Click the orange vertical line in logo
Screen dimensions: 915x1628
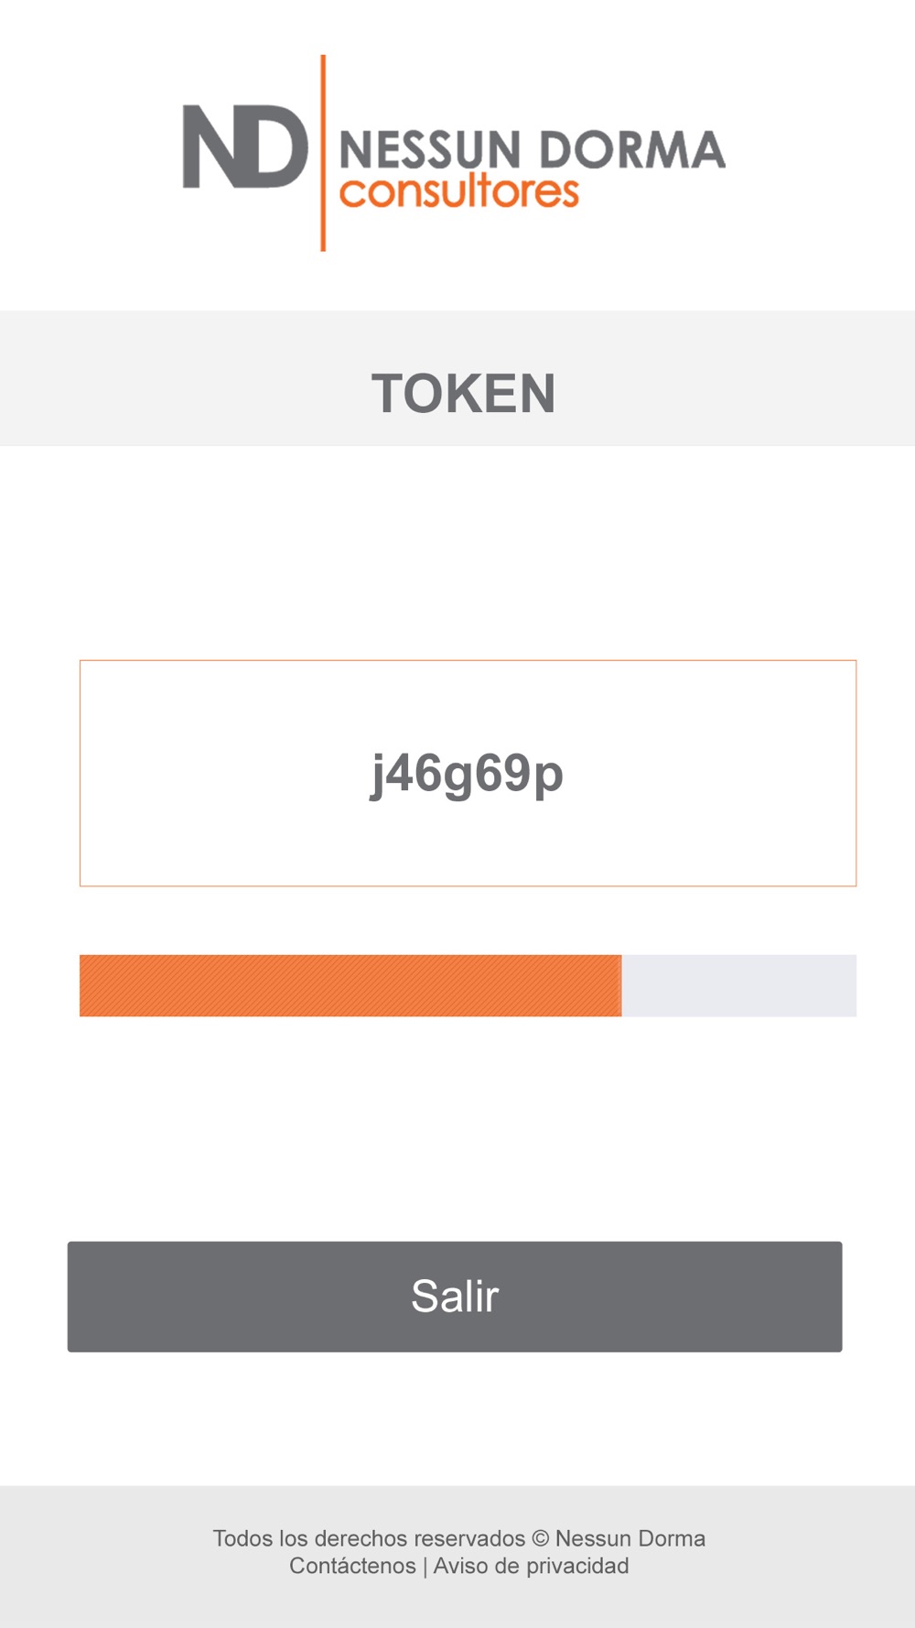click(323, 153)
